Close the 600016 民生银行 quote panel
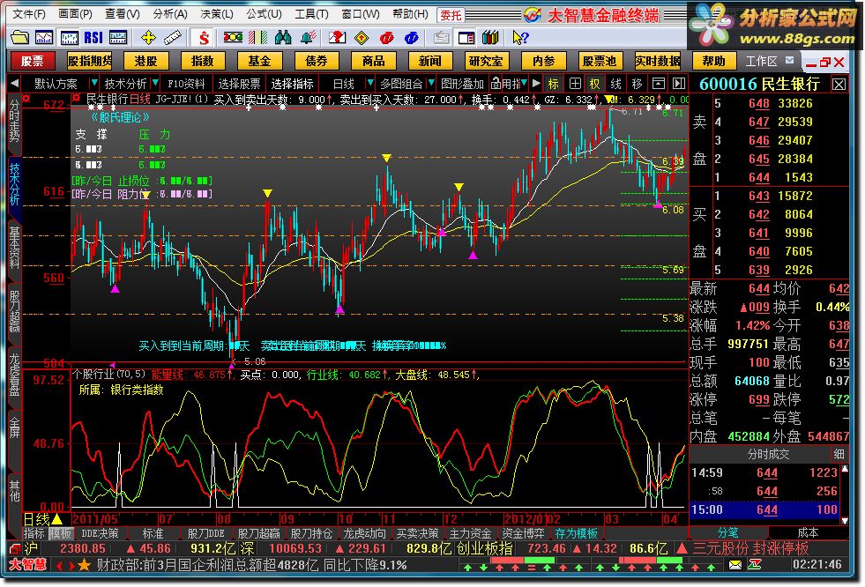Screen dimensions: 865x587 click(839, 85)
